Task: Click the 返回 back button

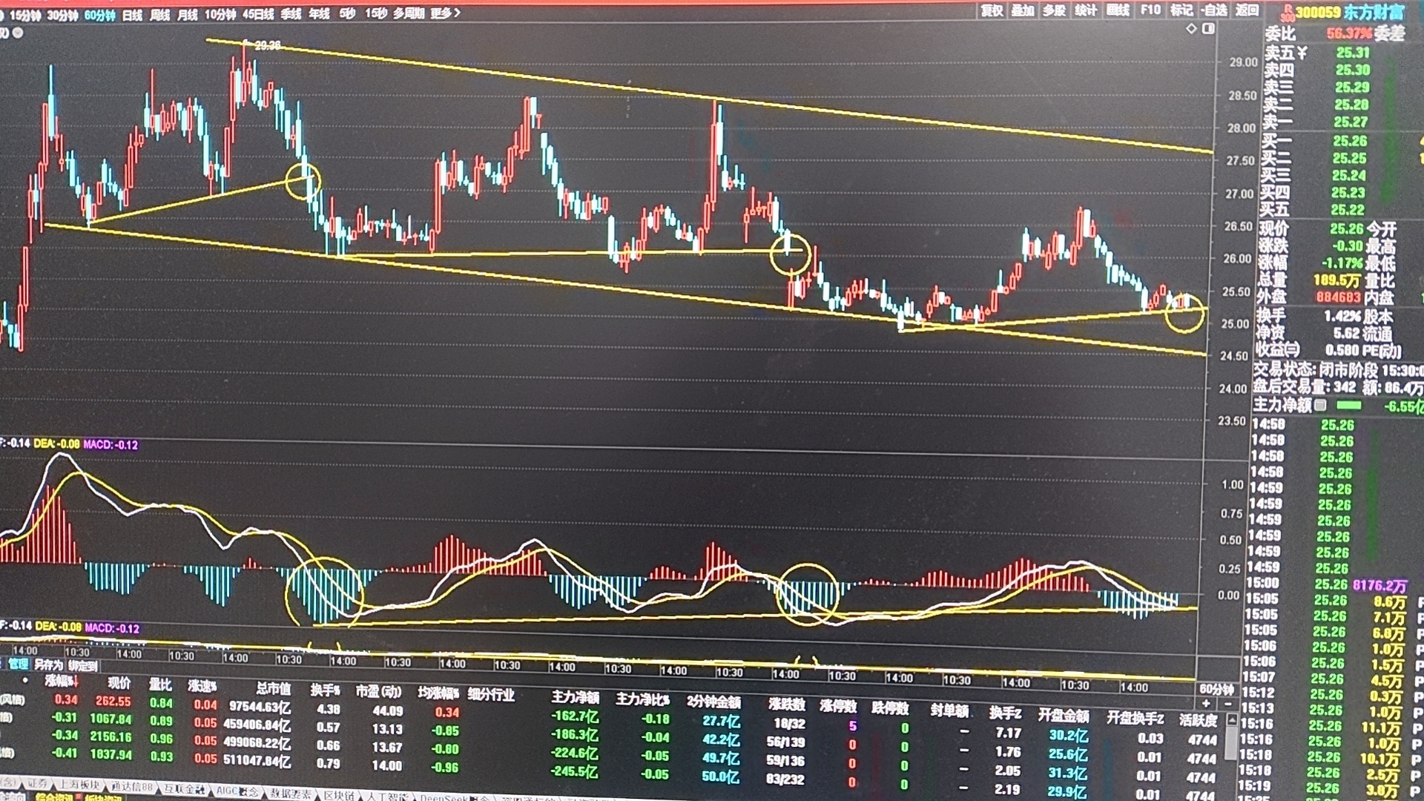Action: 1247,10
